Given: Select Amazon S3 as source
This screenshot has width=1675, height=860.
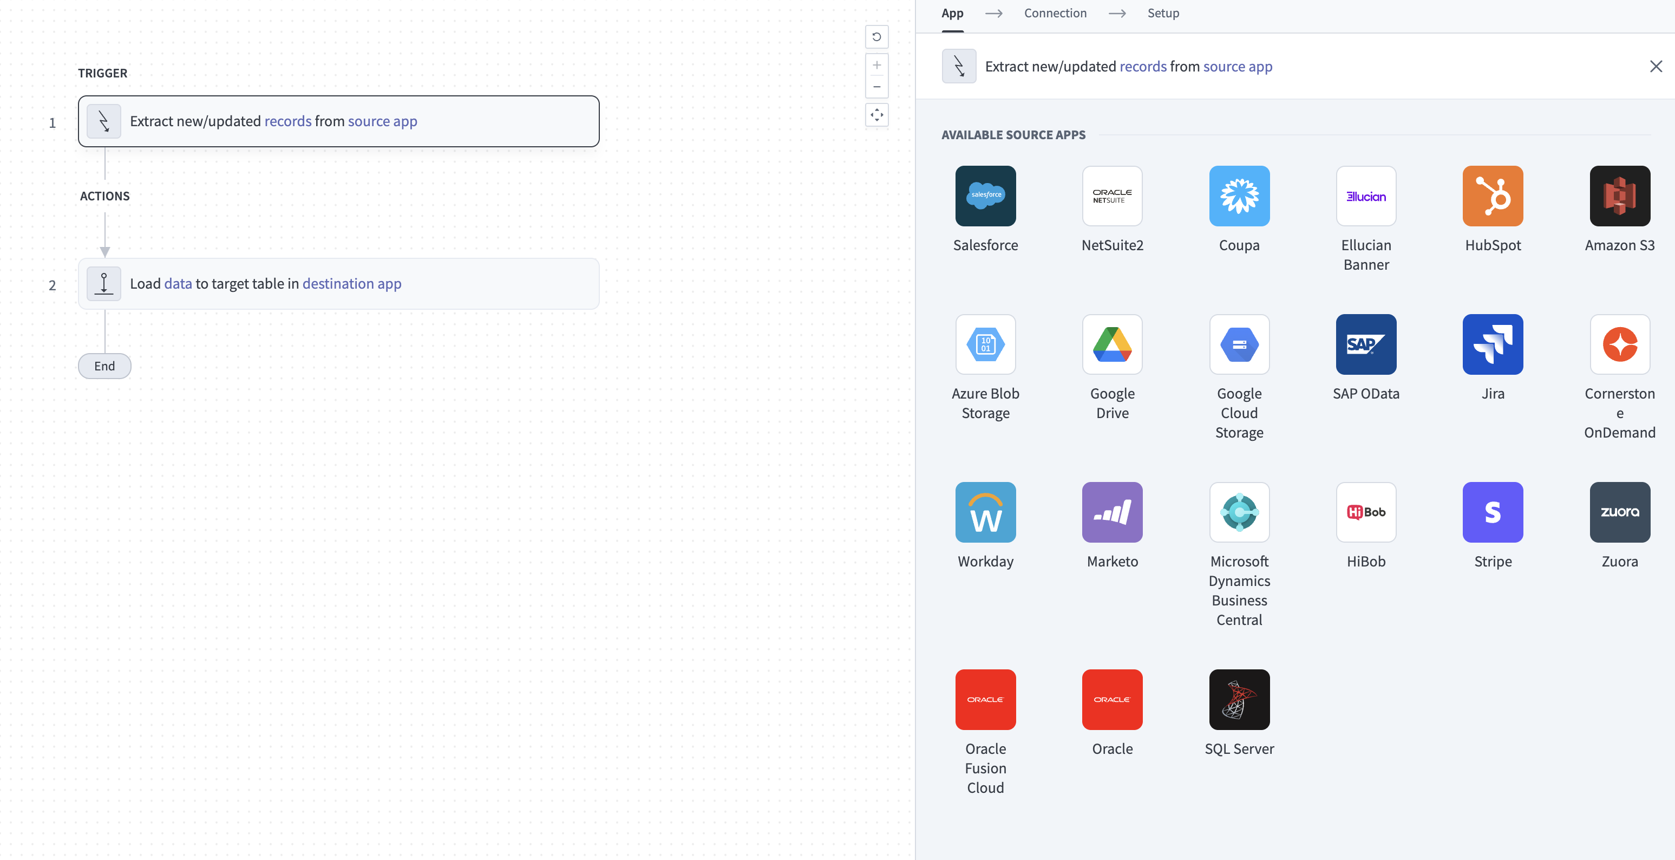Looking at the screenshot, I should [x=1619, y=196].
